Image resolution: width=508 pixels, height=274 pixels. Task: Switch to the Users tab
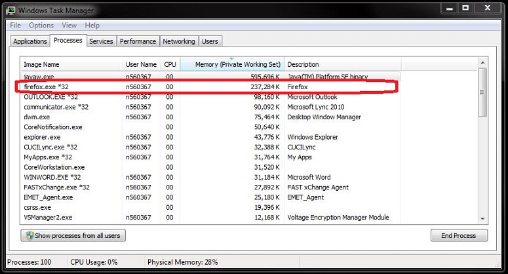tap(210, 41)
